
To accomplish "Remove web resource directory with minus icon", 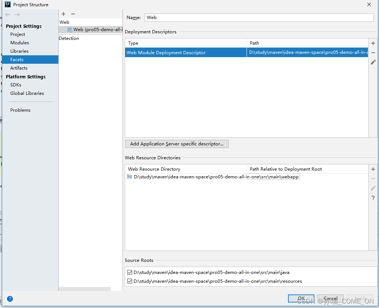I will click(x=373, y=179).
